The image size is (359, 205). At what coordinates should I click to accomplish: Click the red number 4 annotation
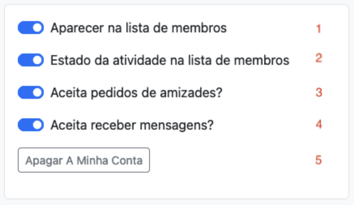click(x=319, y=125)
